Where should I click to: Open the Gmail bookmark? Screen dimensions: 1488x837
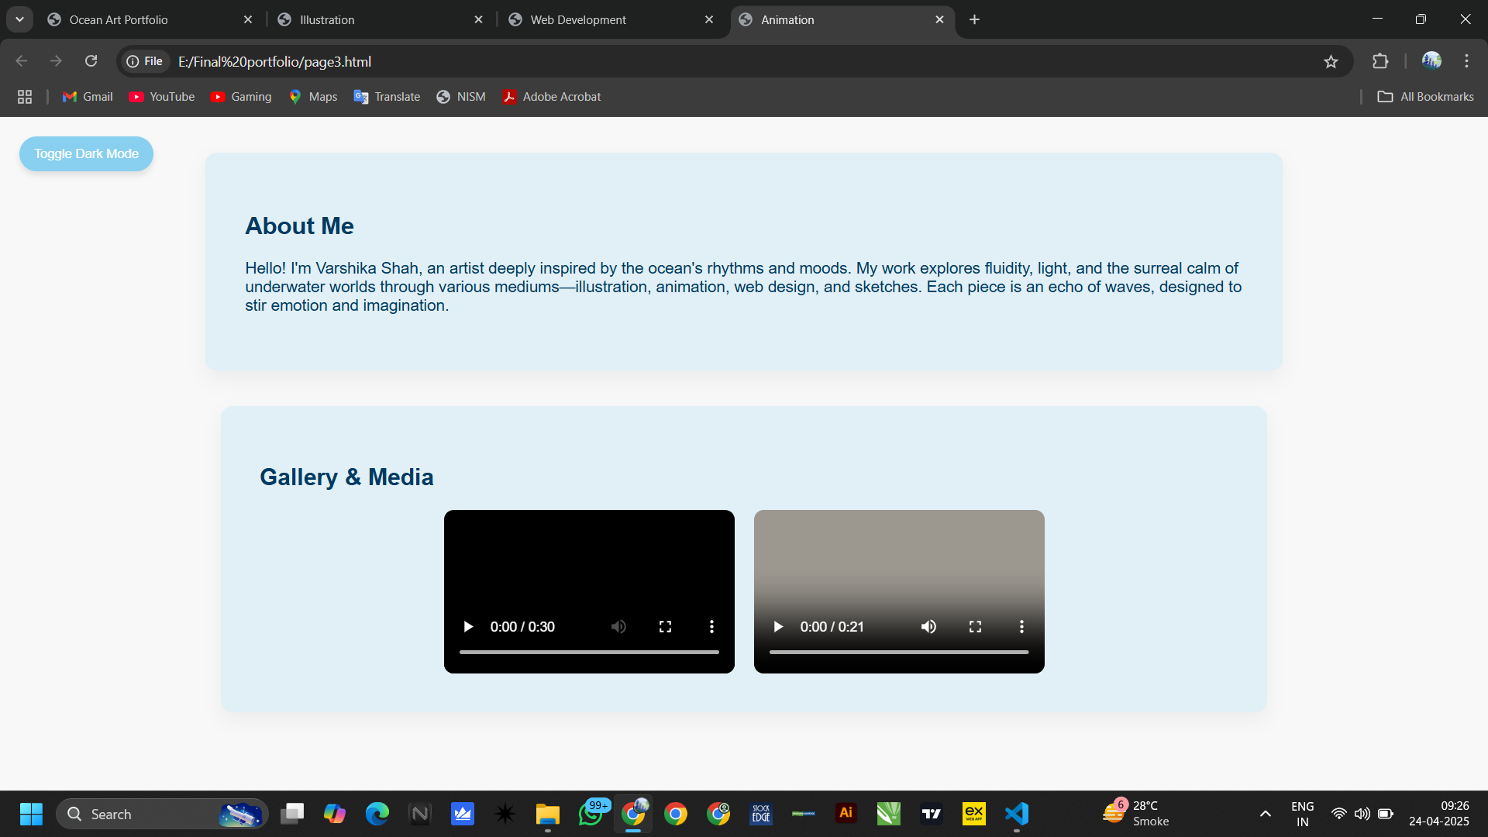[x=88, y=97]
